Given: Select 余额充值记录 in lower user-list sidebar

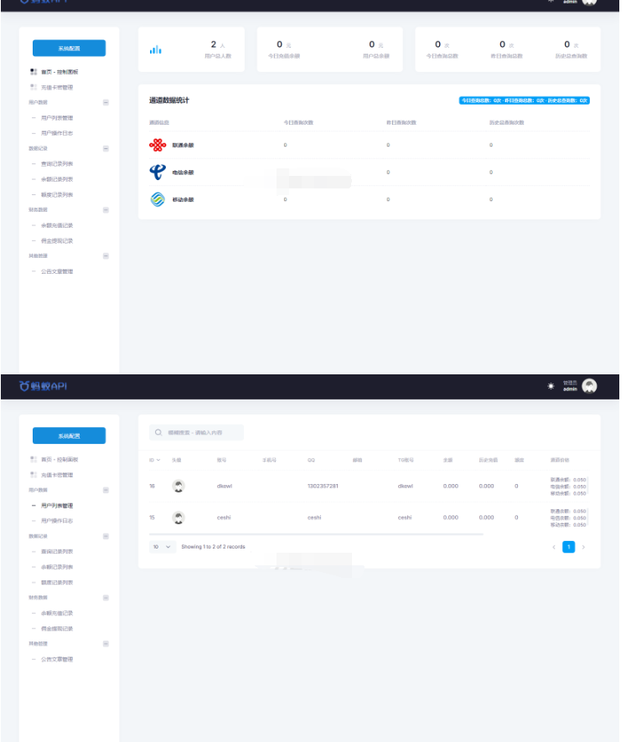Looking at the screenshot, I should tap(57, 613).
